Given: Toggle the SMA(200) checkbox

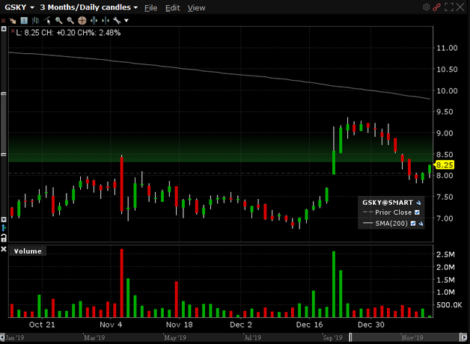Looking at the screenshot, I should pyautogui.click(x=413, y=223).
